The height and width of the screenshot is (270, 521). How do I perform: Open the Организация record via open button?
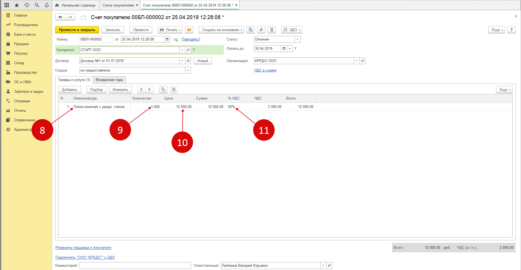click(362, 61)
